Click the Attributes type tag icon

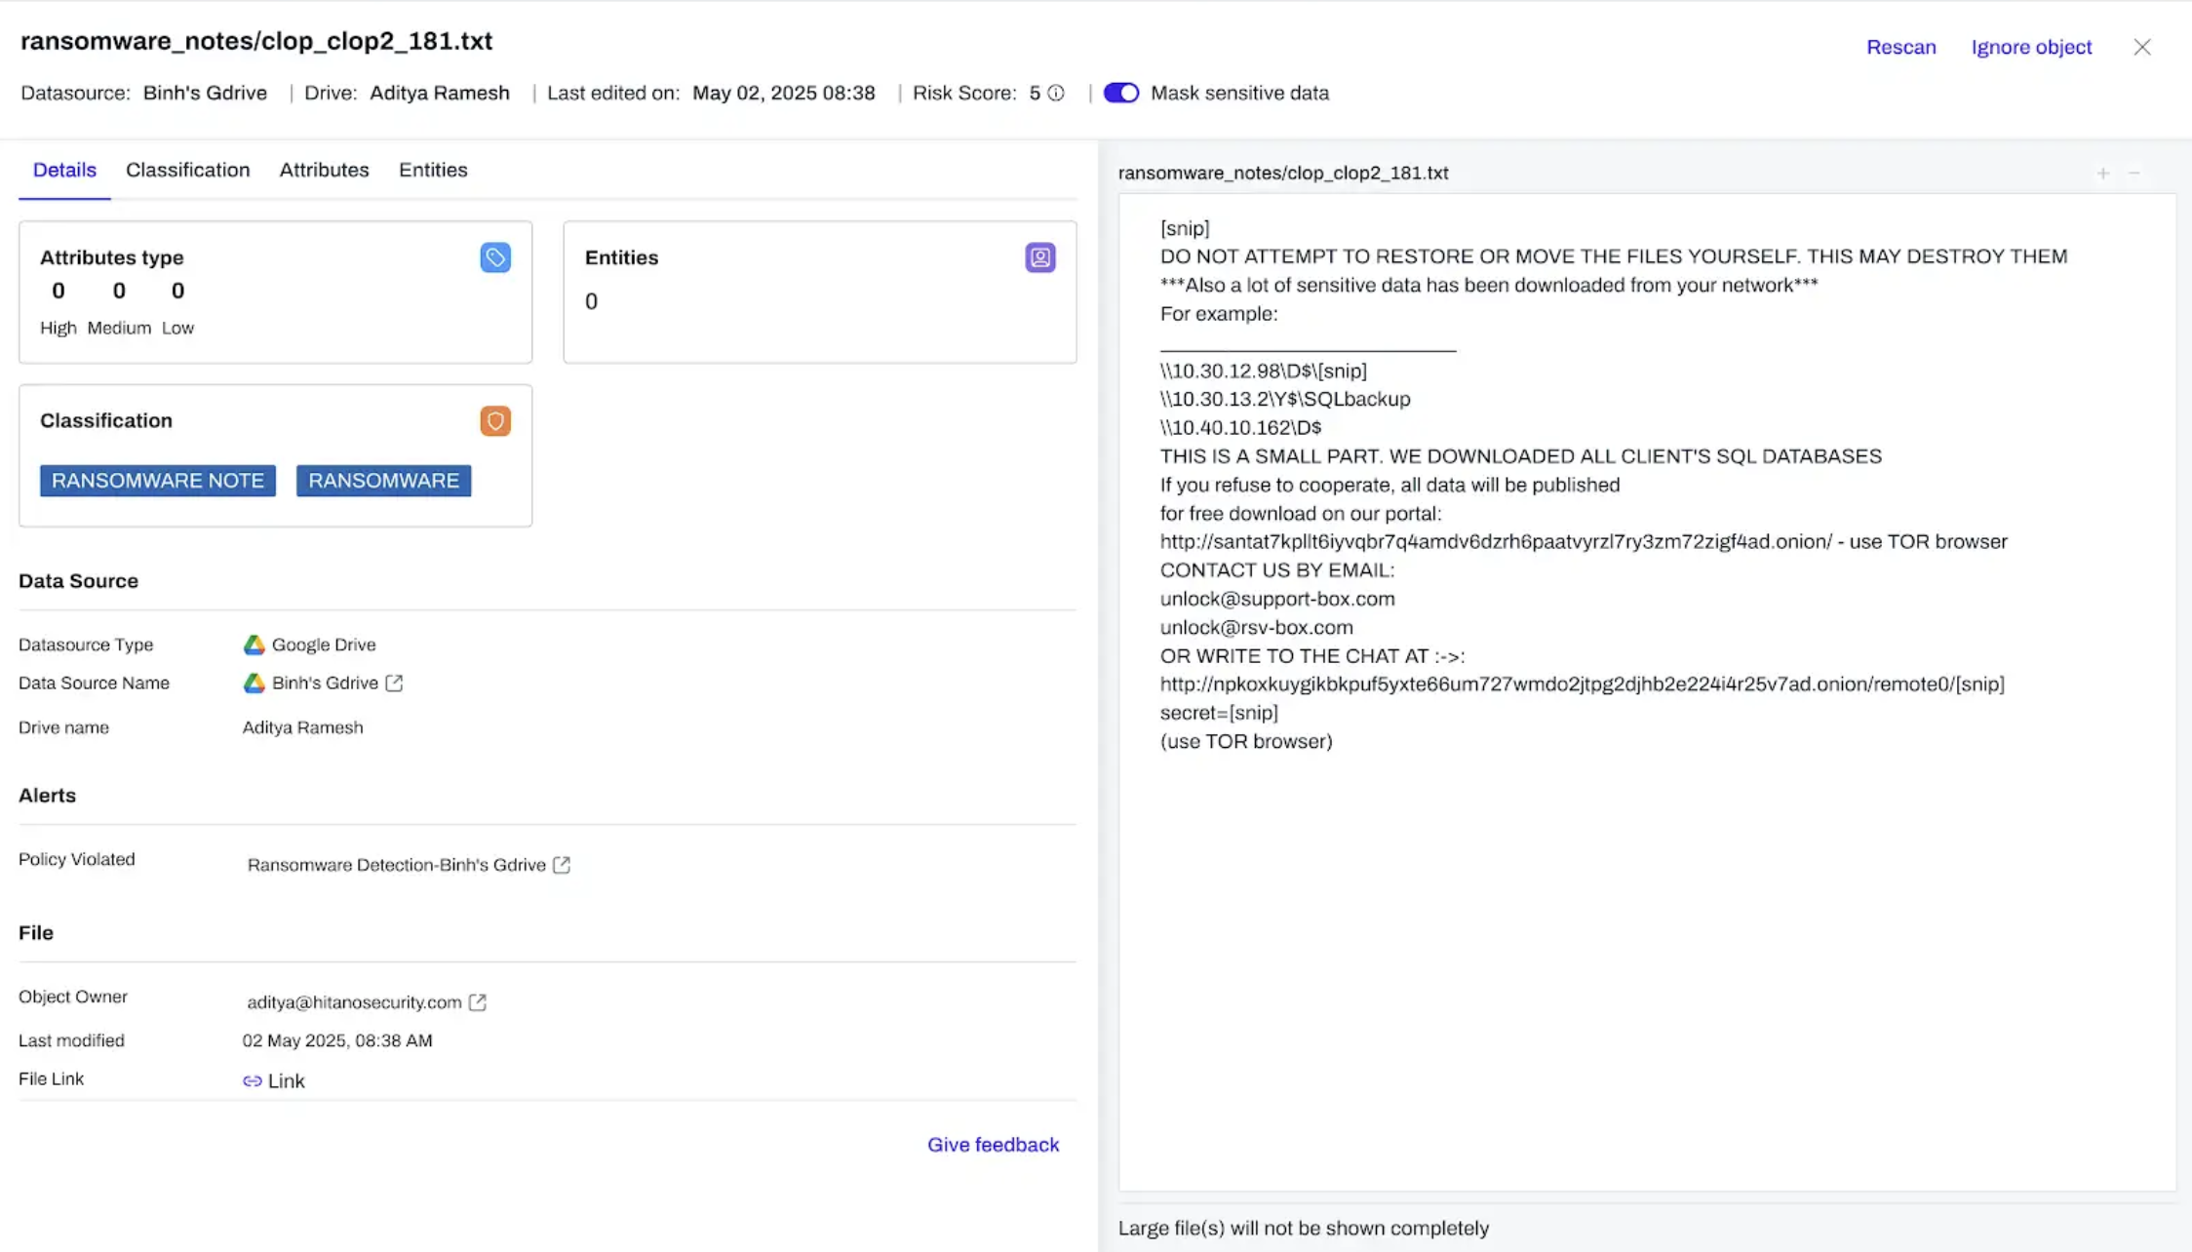pyautogui.click(x=495, y=257)
